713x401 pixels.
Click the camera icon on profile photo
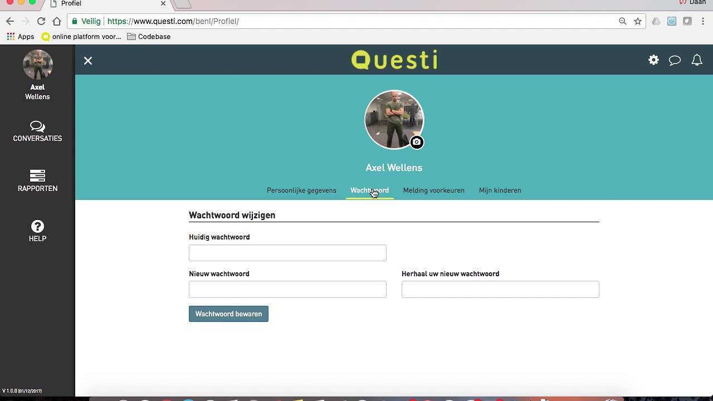417,142
